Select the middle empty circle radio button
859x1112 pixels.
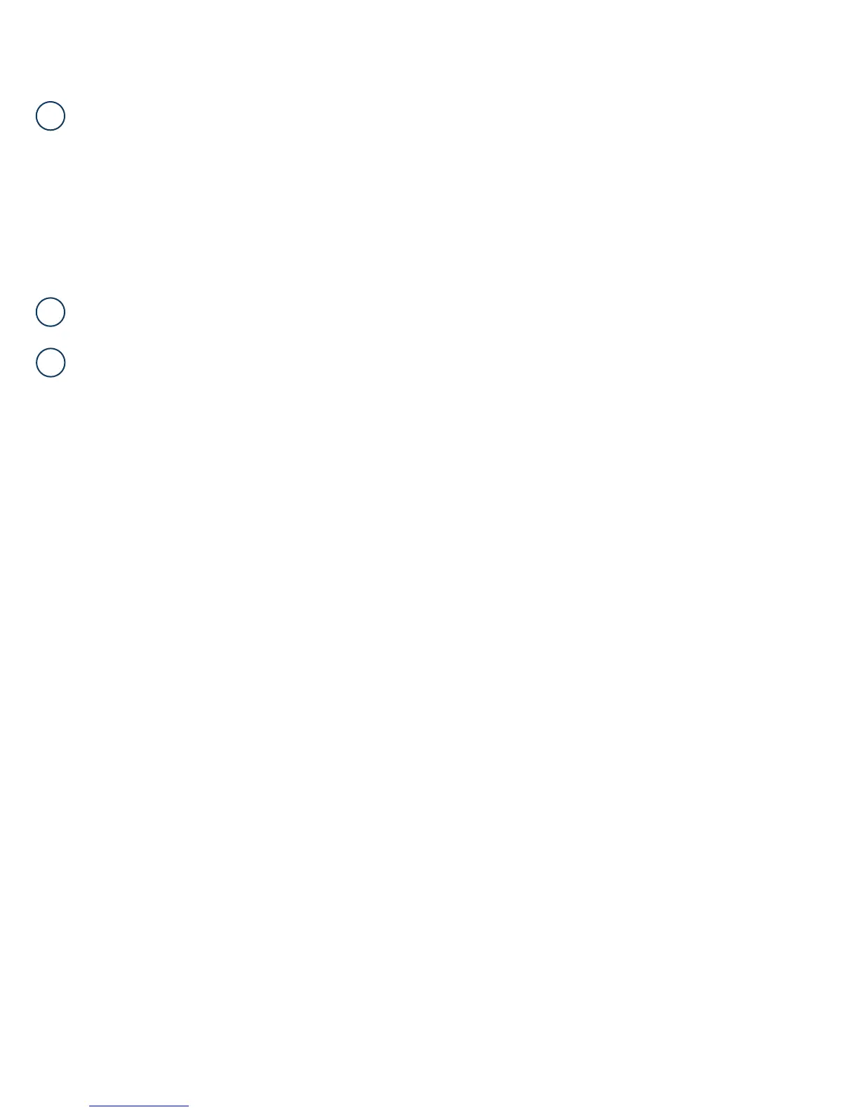click(x=51, y=312)
